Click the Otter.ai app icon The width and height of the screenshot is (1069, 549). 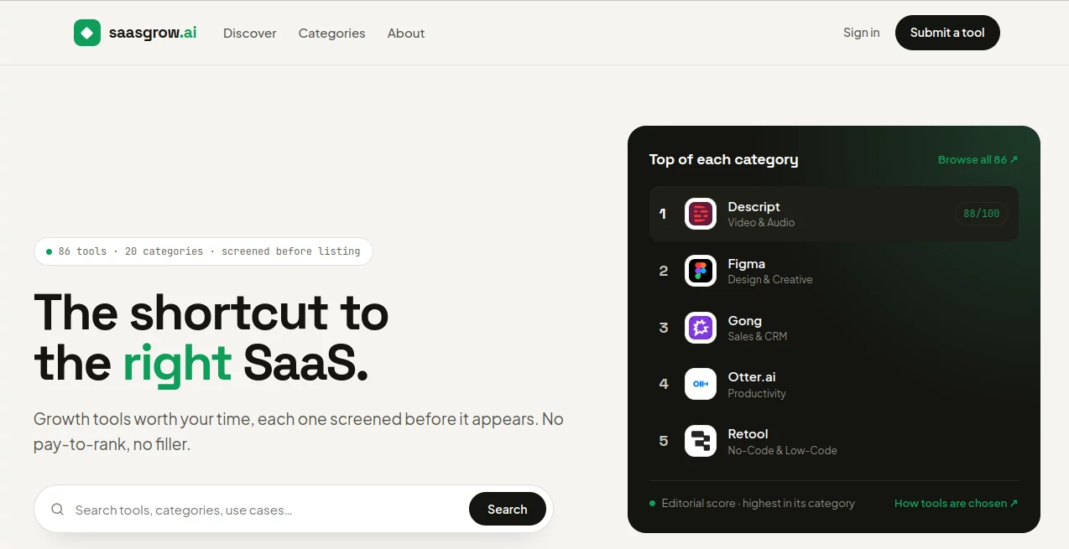coord(701,384)
